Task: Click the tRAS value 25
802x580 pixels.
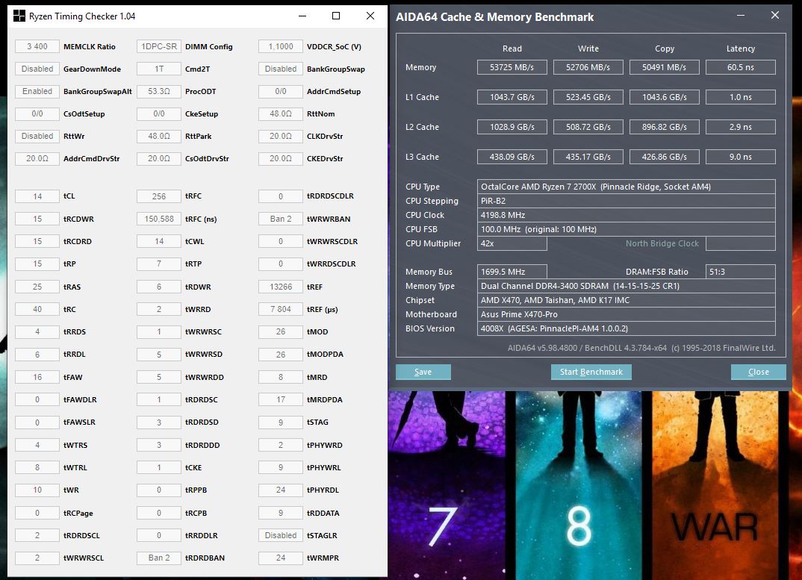Action: pyautogui.click(x=37, y=287)
